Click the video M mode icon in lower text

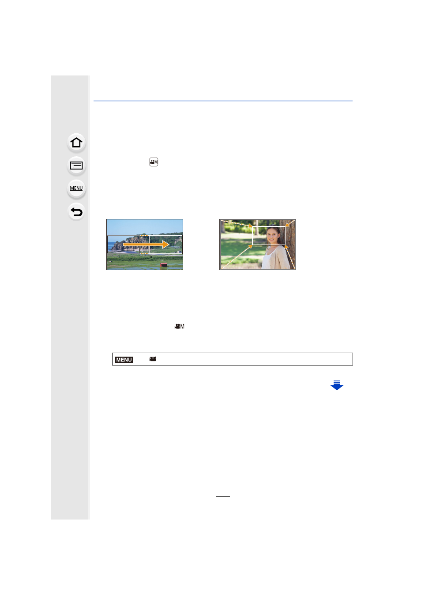[180, 326]
